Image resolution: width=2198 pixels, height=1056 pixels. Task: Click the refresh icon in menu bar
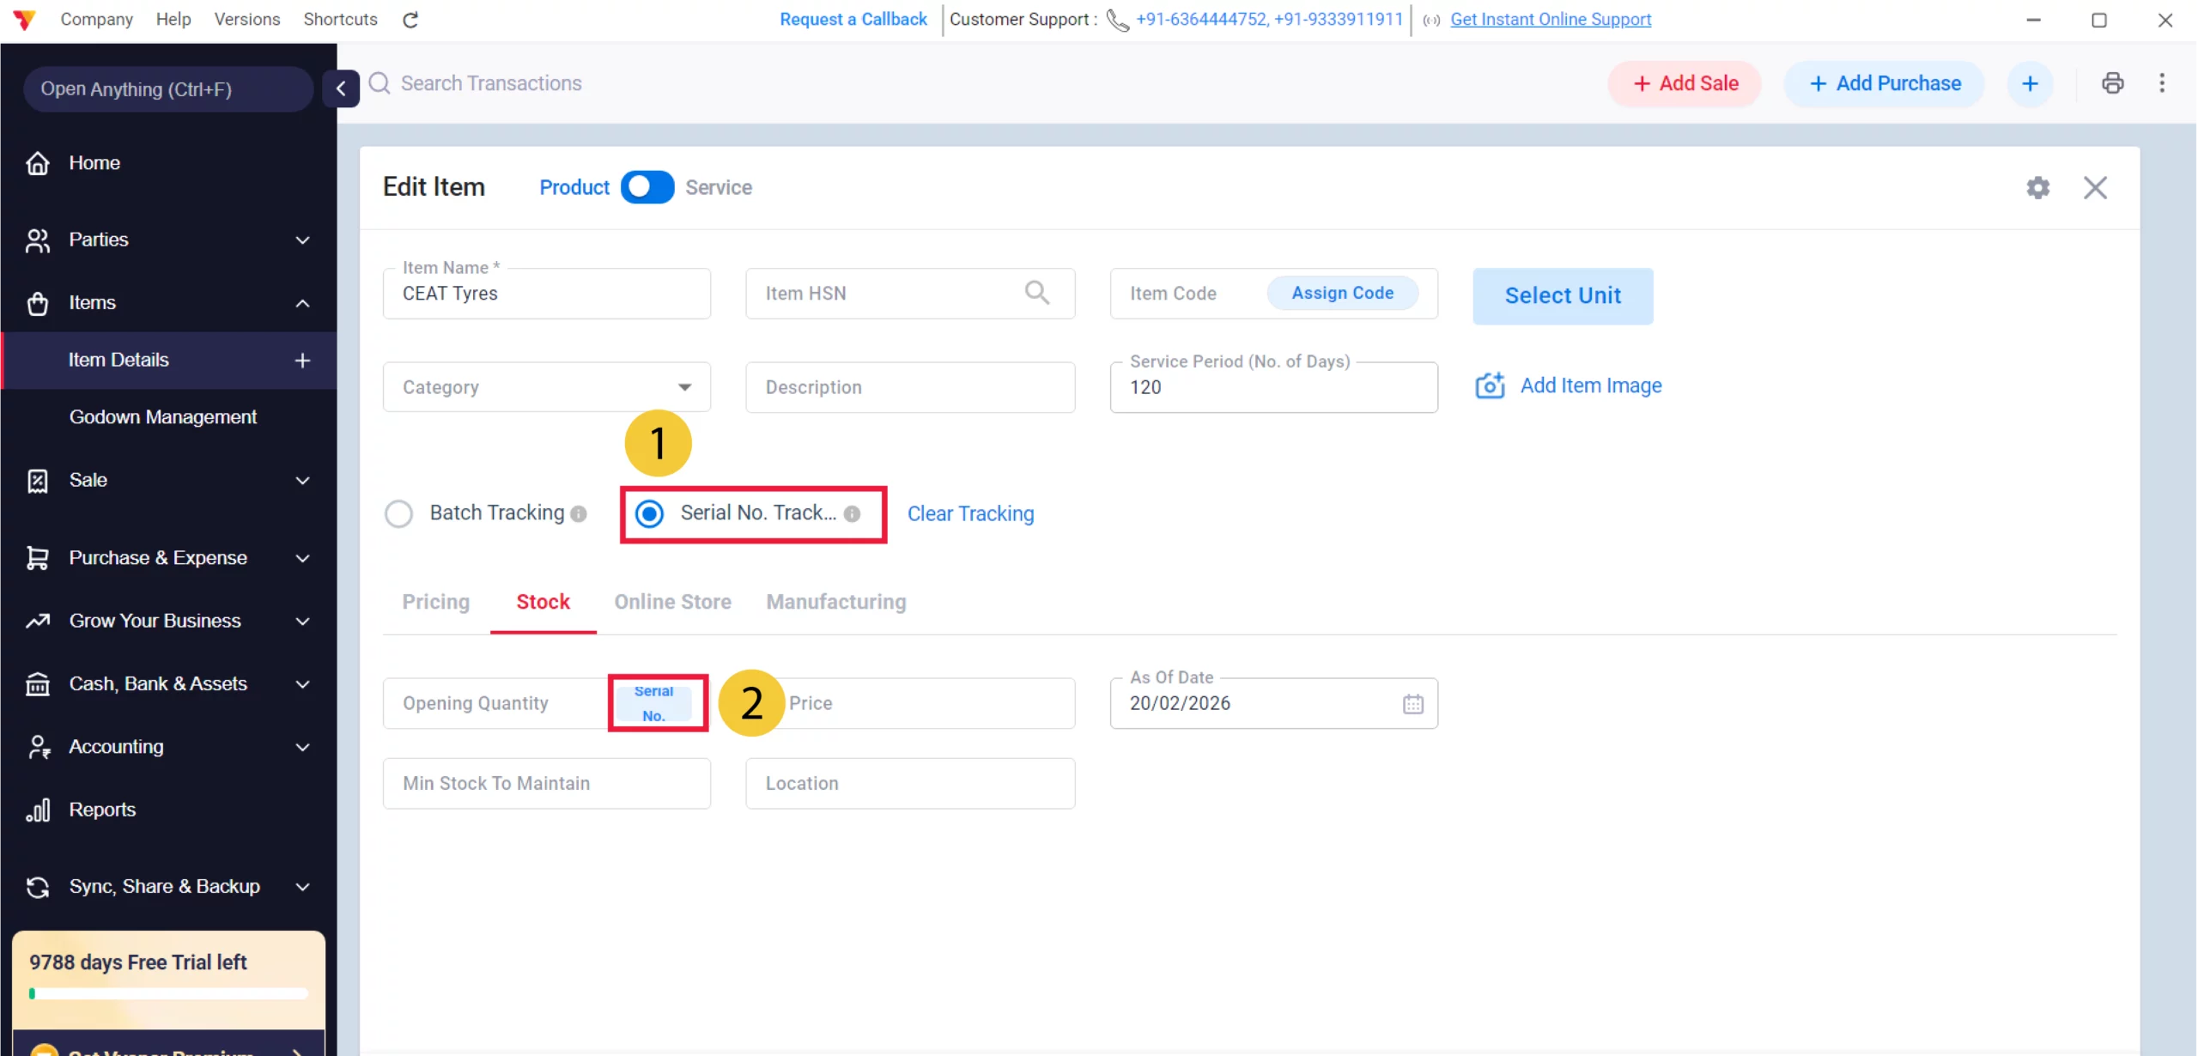point(410,20)
